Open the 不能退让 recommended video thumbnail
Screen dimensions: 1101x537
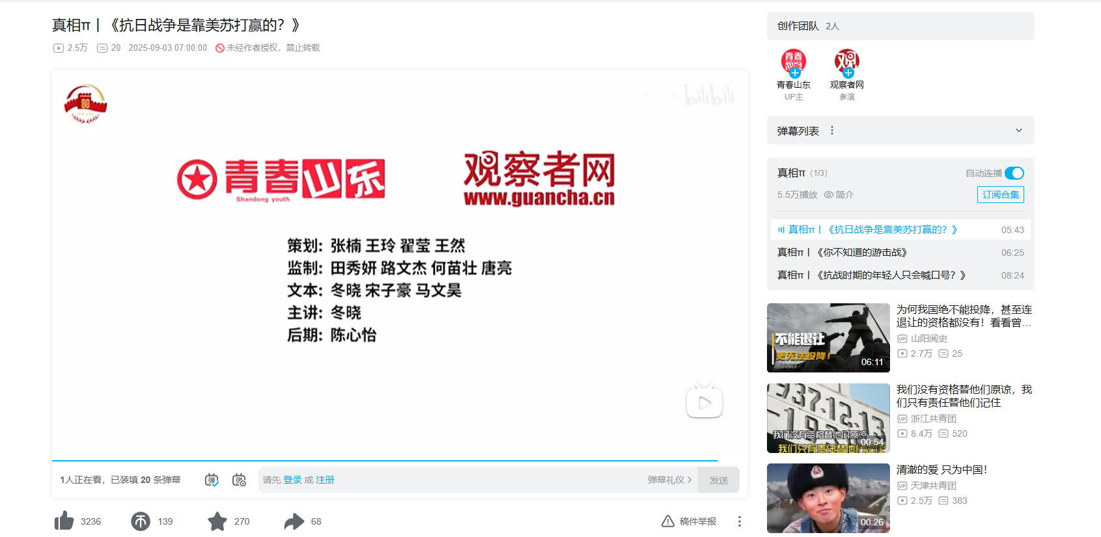coord(828,338)
